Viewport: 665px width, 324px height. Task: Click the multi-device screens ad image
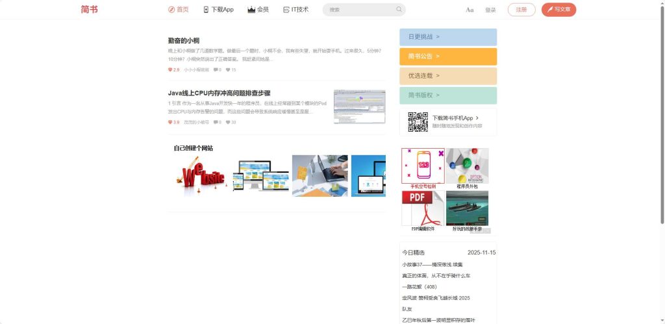point(261,175)
